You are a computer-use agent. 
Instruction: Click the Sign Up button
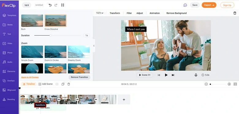(x=227, y=5)
